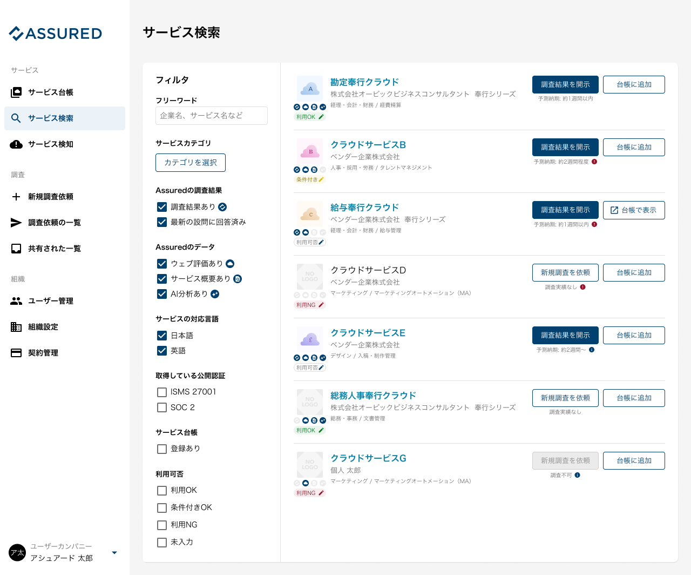Screen dimensions: 691x575
Task: Go to 新規調査依頼 in sidebar
Action: point(65,197)
